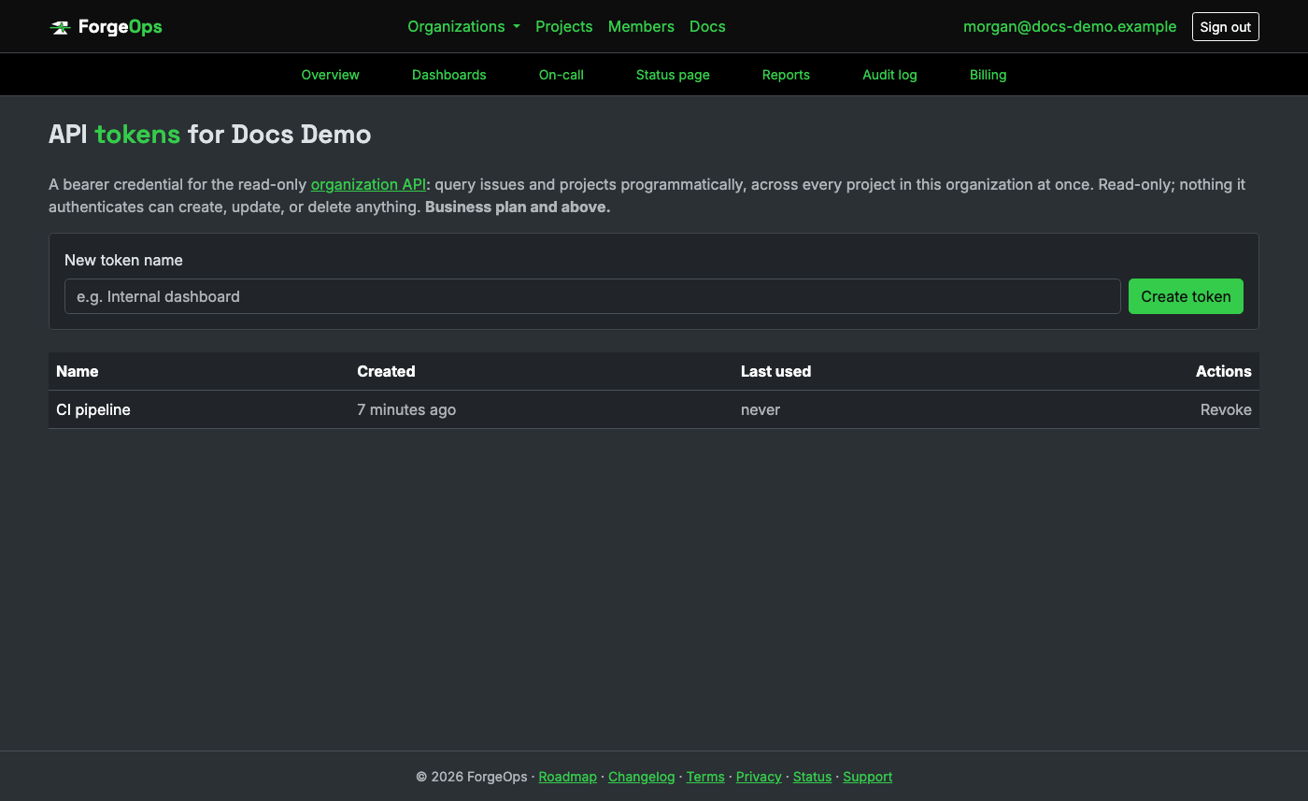The width and height of the screenshot is (1308, 801).
Task: Click the 'New token name' label
Action: pos(123,260)
